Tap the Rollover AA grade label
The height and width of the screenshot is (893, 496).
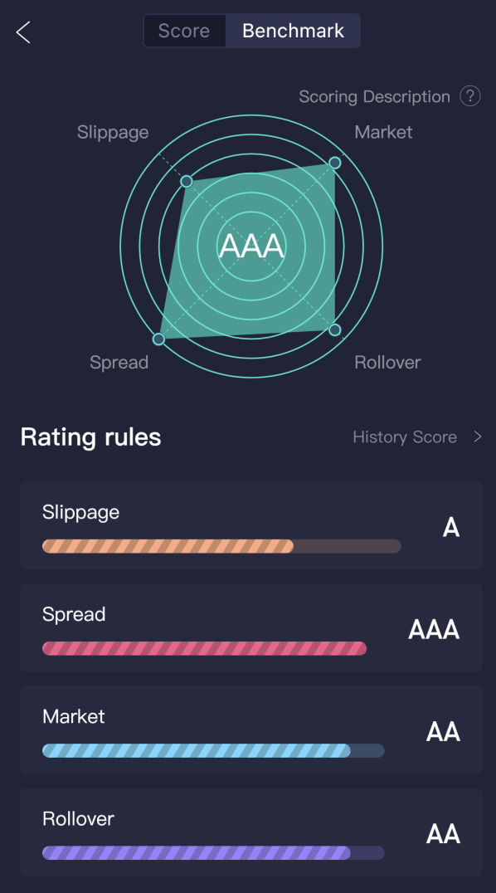(x=443, y=834)
